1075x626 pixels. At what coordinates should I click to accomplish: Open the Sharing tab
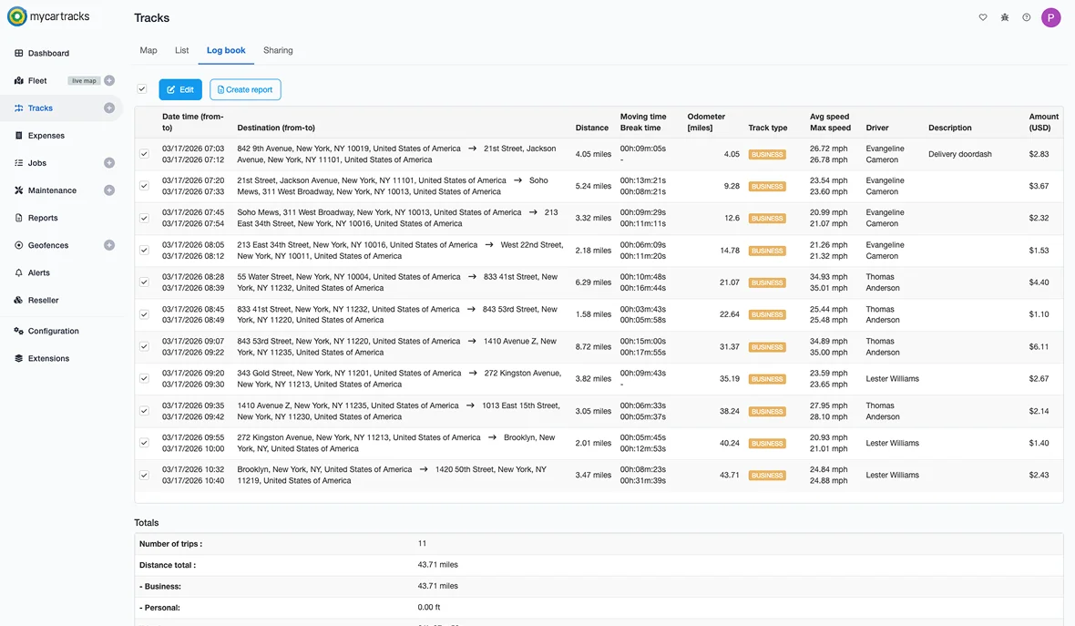click(x=278, y=49)
